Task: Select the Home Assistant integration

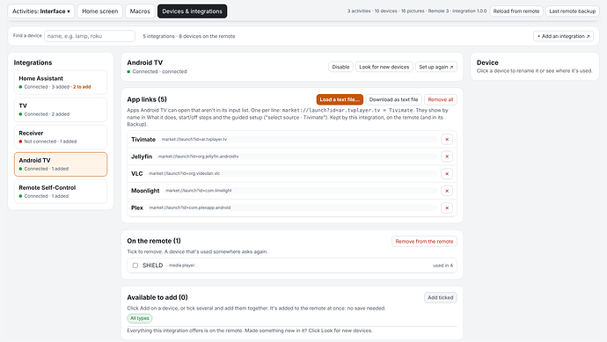Action: click(x=61, y=83)
